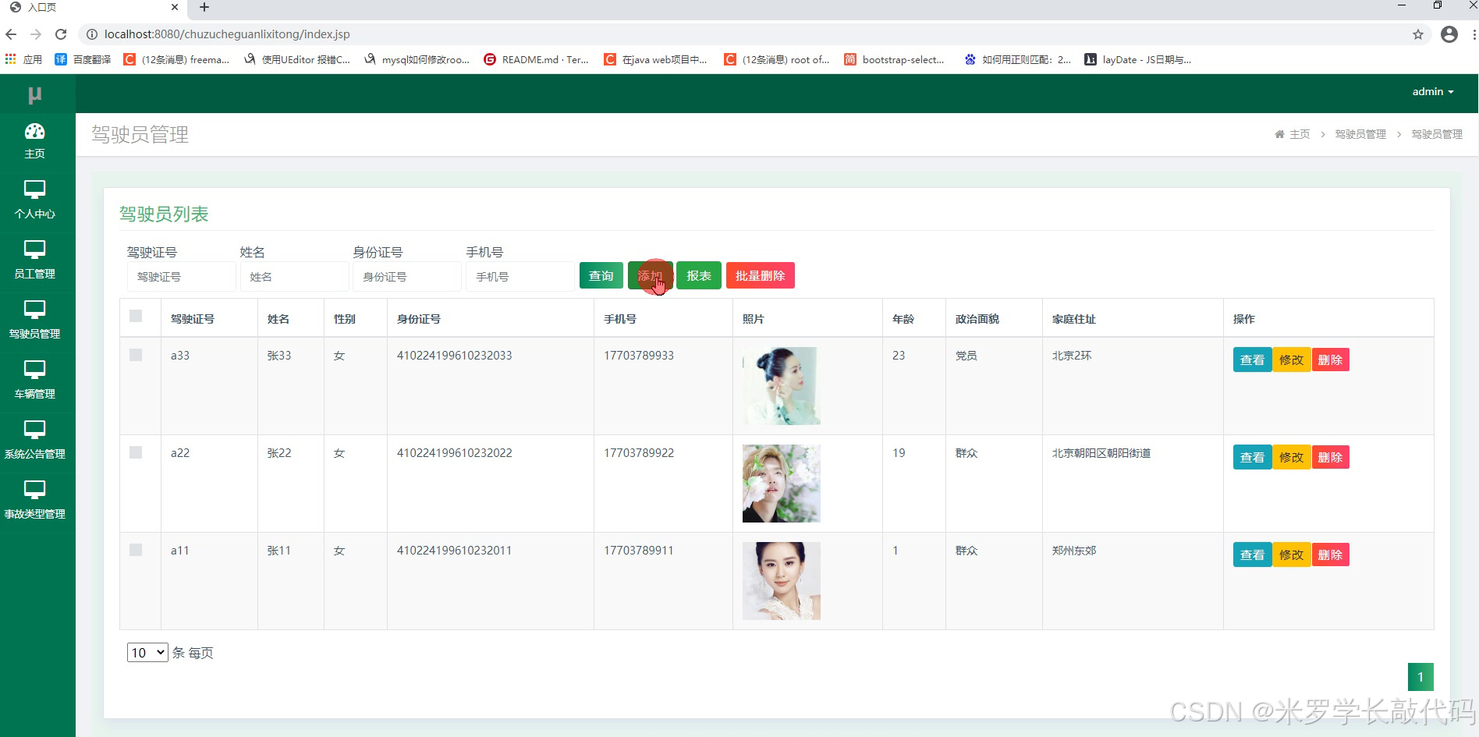
Task: Open the per-page count dropdown showing 10
Action: pyautogui.click(x=147, y=653)
